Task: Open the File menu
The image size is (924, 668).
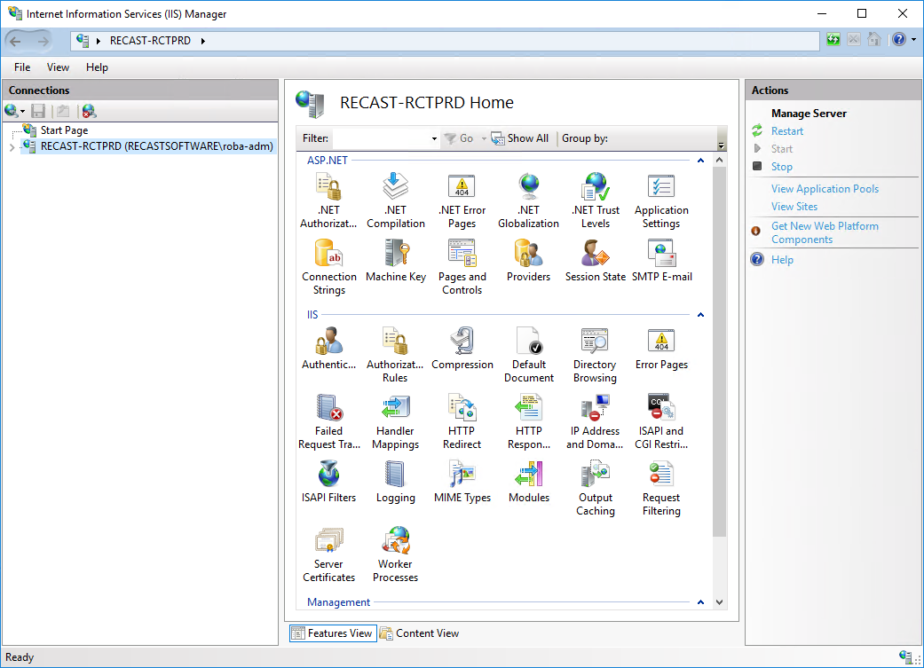Action: pos(22,67)
